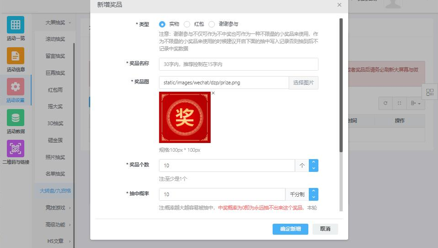The image size is (438, 248).
Task: Click 千分制 unit label
Action: point(297,194)
